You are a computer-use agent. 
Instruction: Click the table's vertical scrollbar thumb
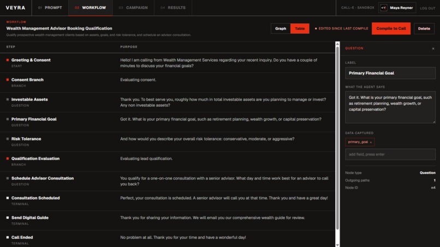(337, 138)
